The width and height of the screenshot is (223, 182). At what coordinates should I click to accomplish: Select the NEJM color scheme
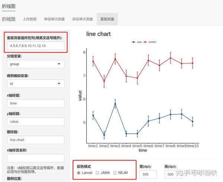pyautogui.click(x=115, y=173)
